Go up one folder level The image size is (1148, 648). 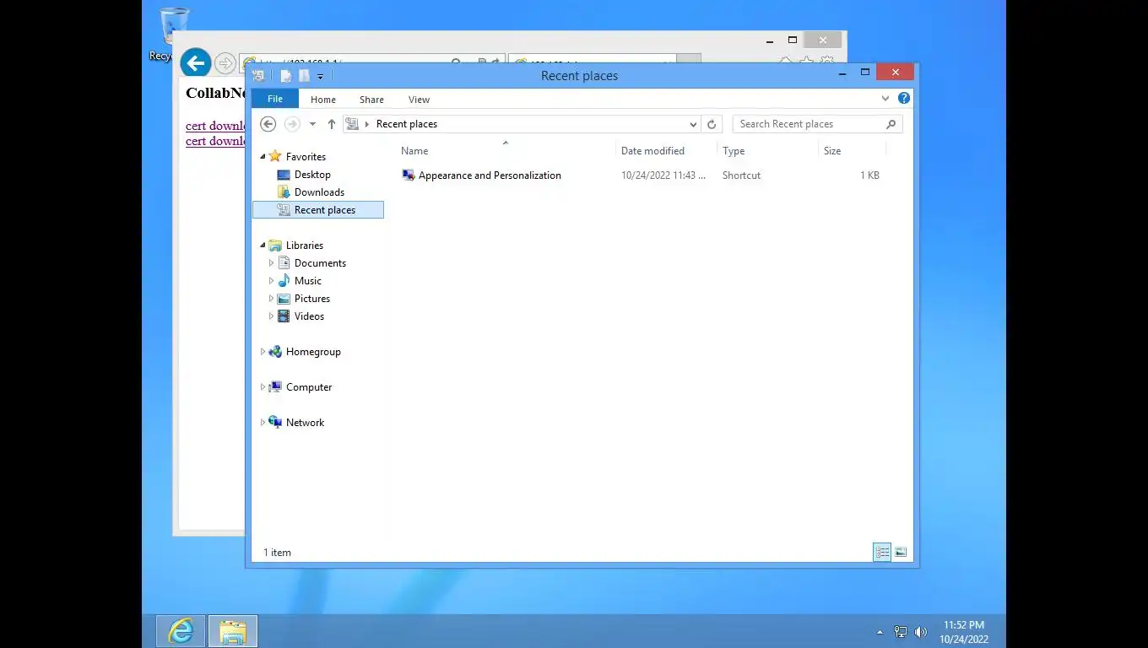pyautogui.click(x=332, y=124)
